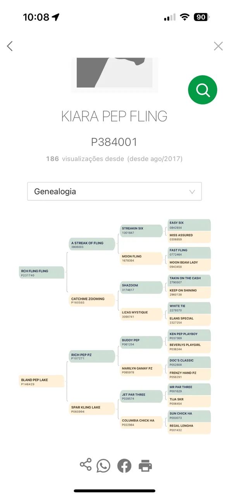Select the COLUMBIA CHICK HA node
229x497 pixels.
point(141,422)
